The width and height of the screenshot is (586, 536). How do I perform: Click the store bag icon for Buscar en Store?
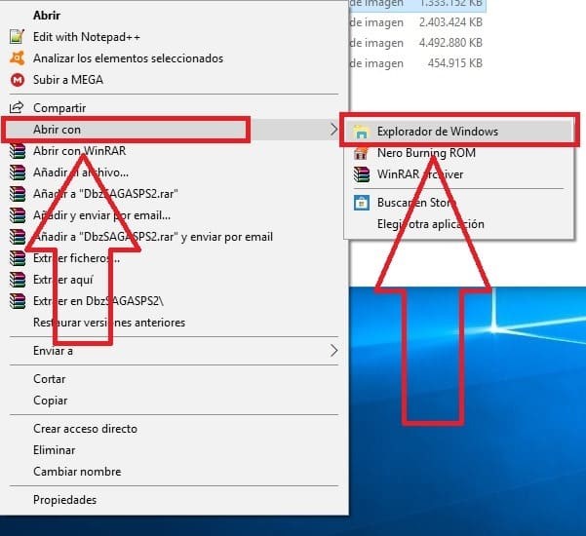coord(362,203)
